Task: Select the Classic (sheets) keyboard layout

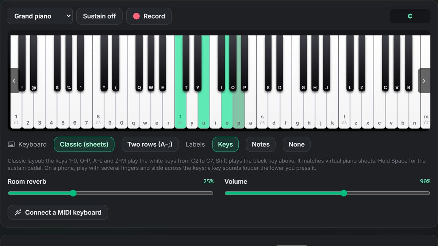Action: pyautogui.click(x=84, y=144)
